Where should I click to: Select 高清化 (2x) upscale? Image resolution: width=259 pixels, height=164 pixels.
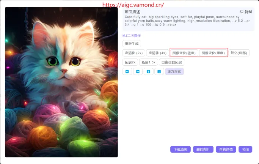(133, 53)
